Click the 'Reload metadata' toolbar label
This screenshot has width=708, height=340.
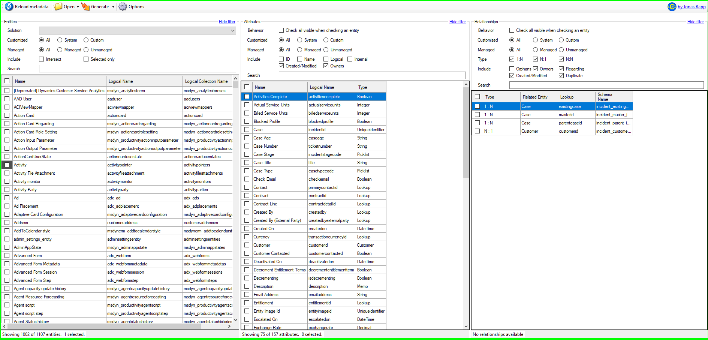click(x=31, y=7)
